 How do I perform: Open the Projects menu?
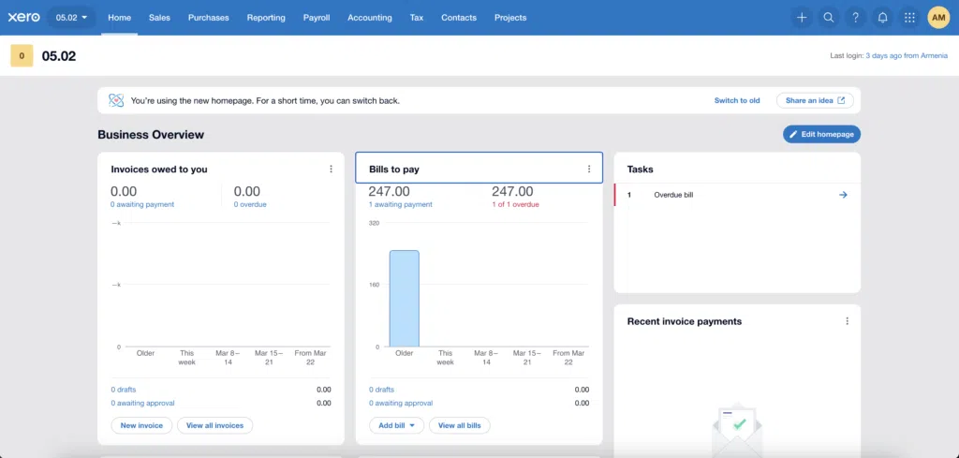(510, 18)
